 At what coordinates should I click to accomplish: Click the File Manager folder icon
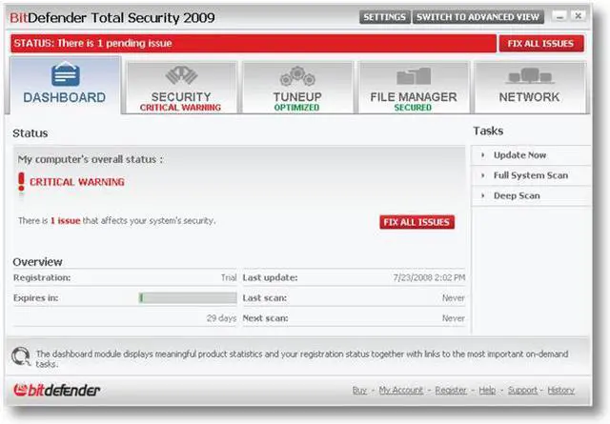click(x=413, y=76)
